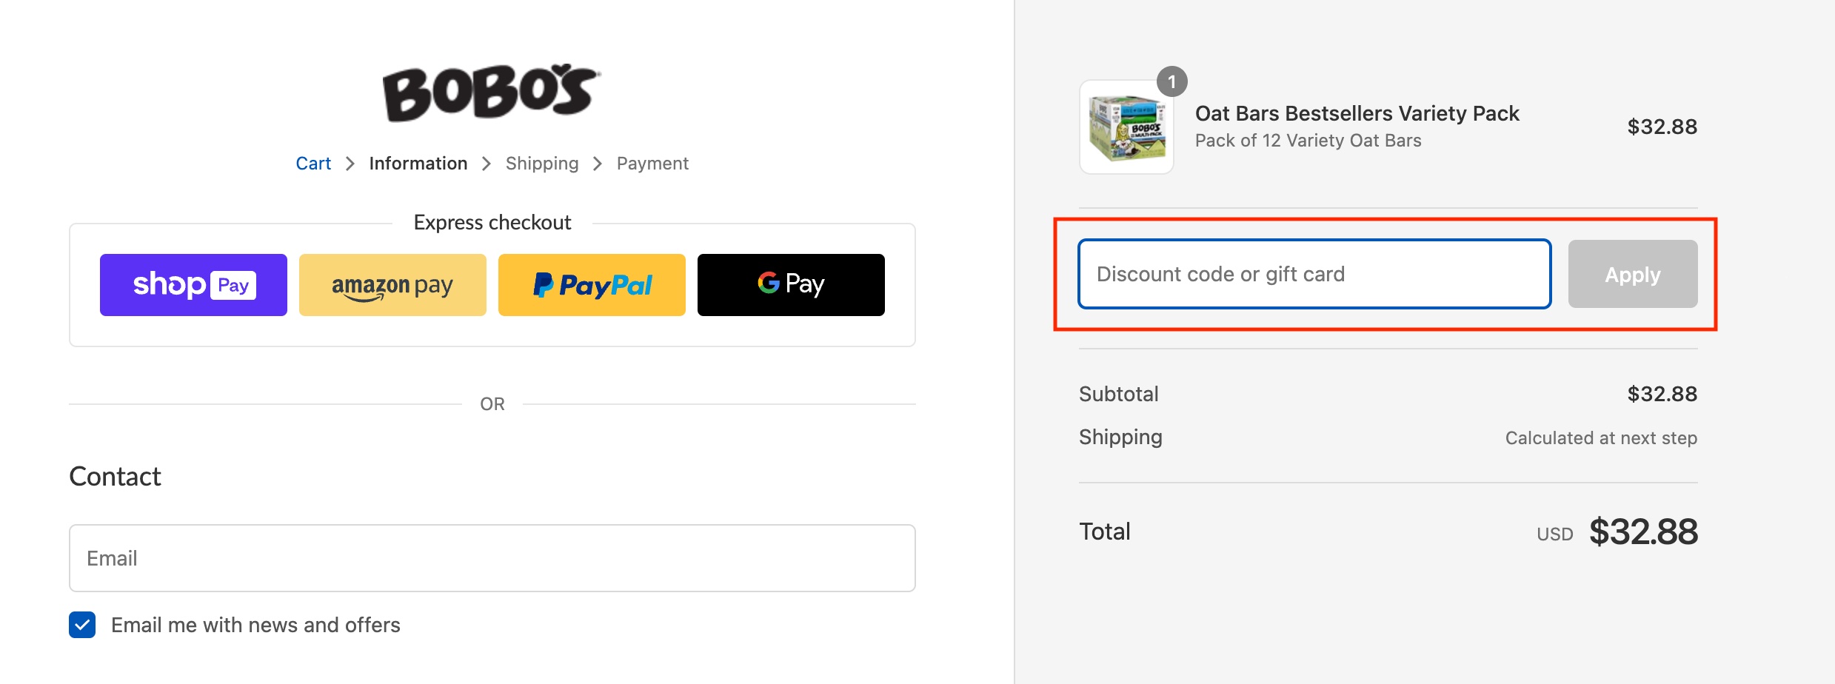Click into the Email contact field
The width and height of the screenshot is (1835, 684).
(492, 558)
